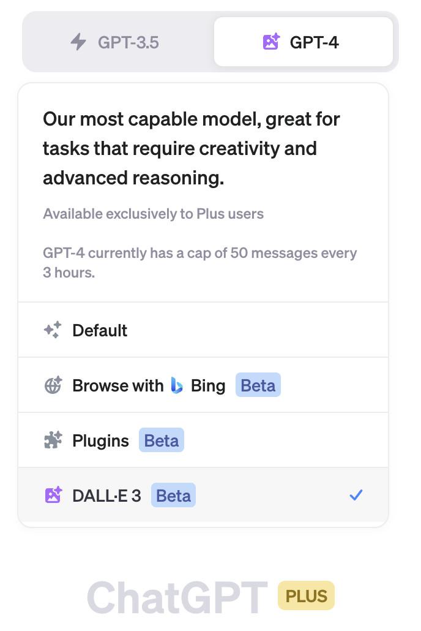The image size is (421, 631).
Task: Toggle the blue checkmark on DALL·E 3 row
Action: pos(356,495)
